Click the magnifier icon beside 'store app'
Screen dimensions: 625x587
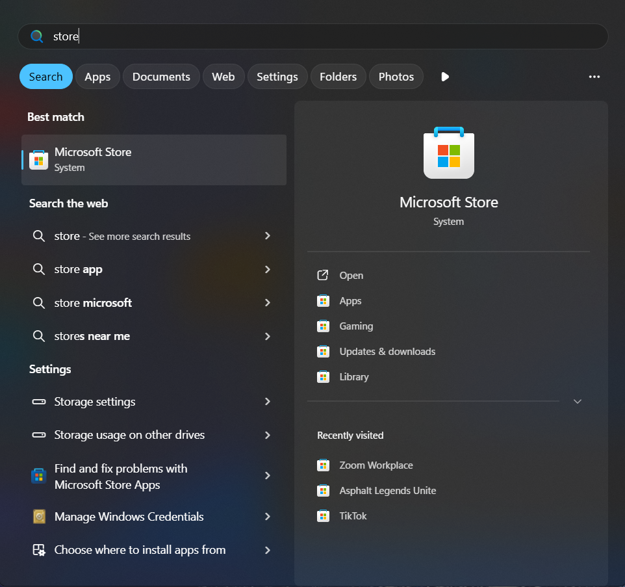tap(39, 269)
